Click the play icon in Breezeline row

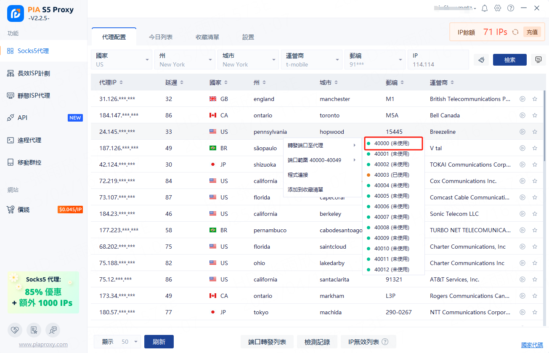(522, 132)
